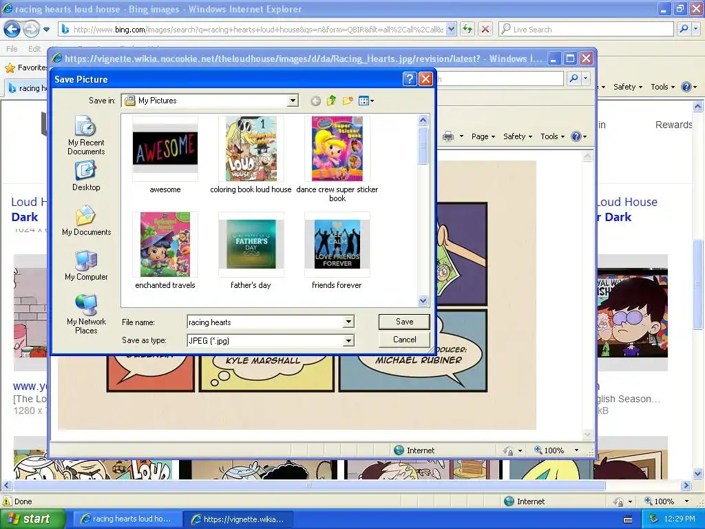
Task: Open My Network Places in places bar
Action: tap(86, 314)
